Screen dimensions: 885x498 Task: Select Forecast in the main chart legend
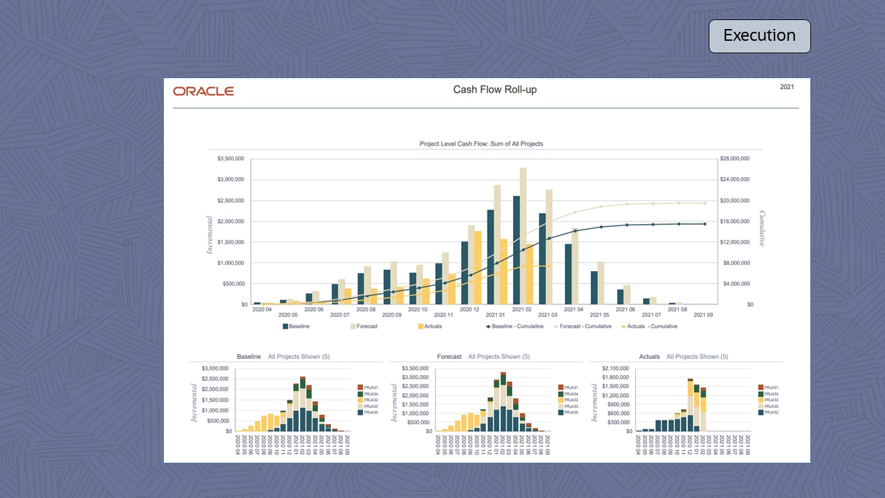point(364,326)
